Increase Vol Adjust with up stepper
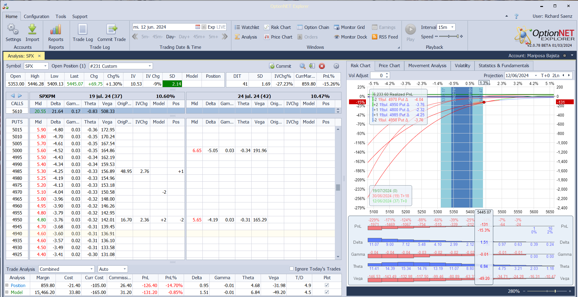Screen dimensions: 578x297 (x=387, y=74)
